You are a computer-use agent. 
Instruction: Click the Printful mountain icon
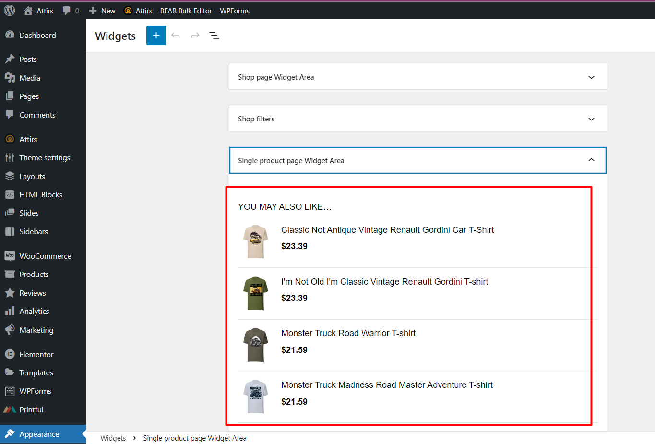pos(10,409)
